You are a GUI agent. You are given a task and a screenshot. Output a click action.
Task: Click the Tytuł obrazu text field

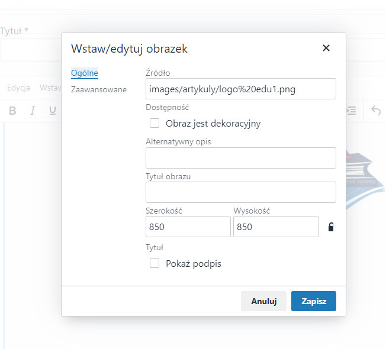(x=241, y=192)
